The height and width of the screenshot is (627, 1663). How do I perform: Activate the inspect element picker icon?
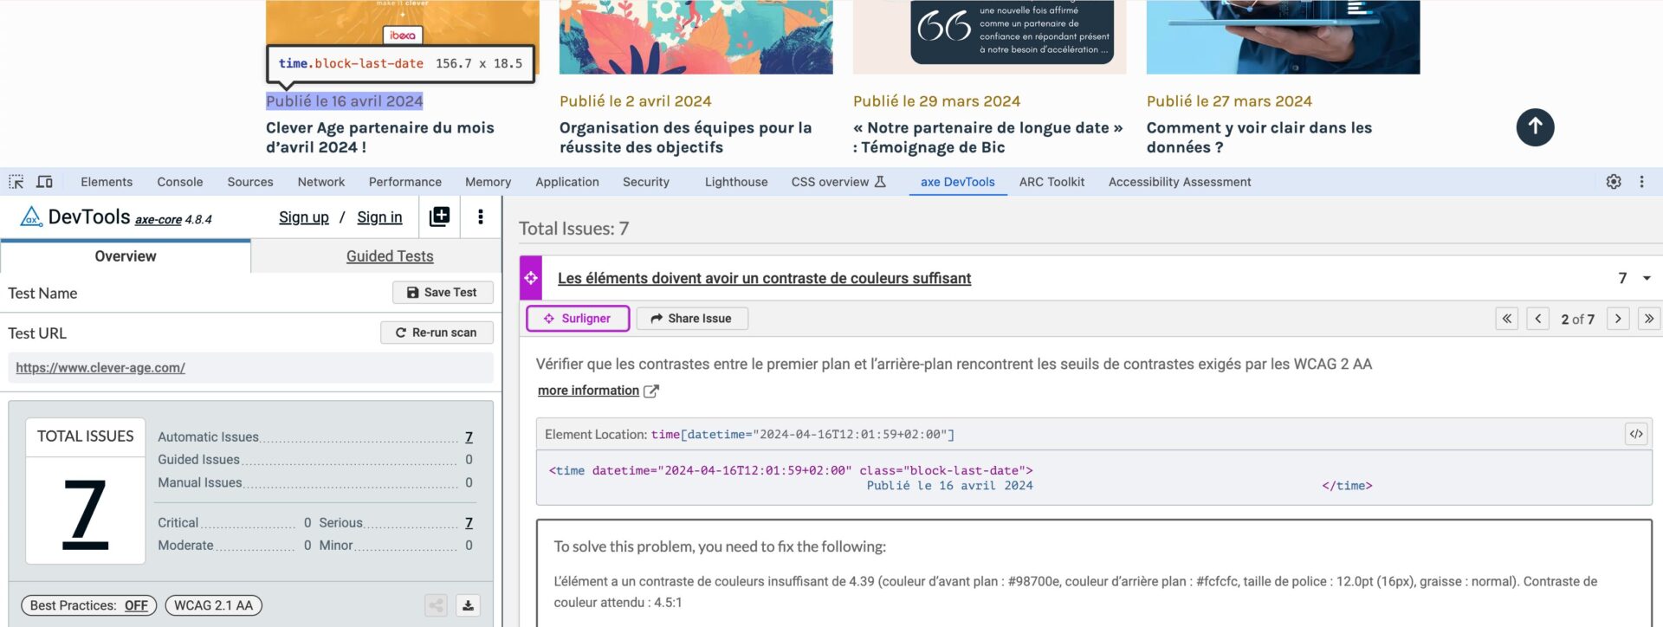click(16, 182)
